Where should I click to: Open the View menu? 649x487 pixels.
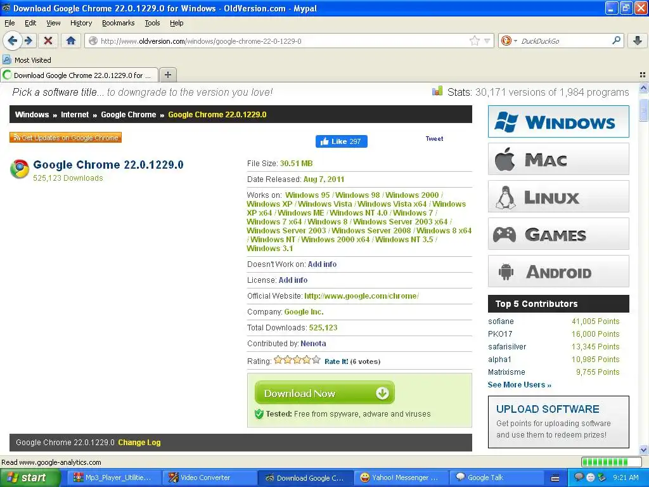tap(53, 23)
